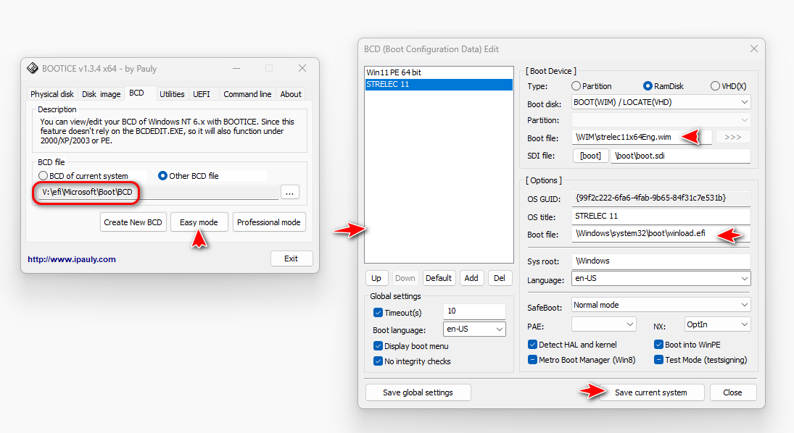Click the Down button

click(x=405, y=278)
